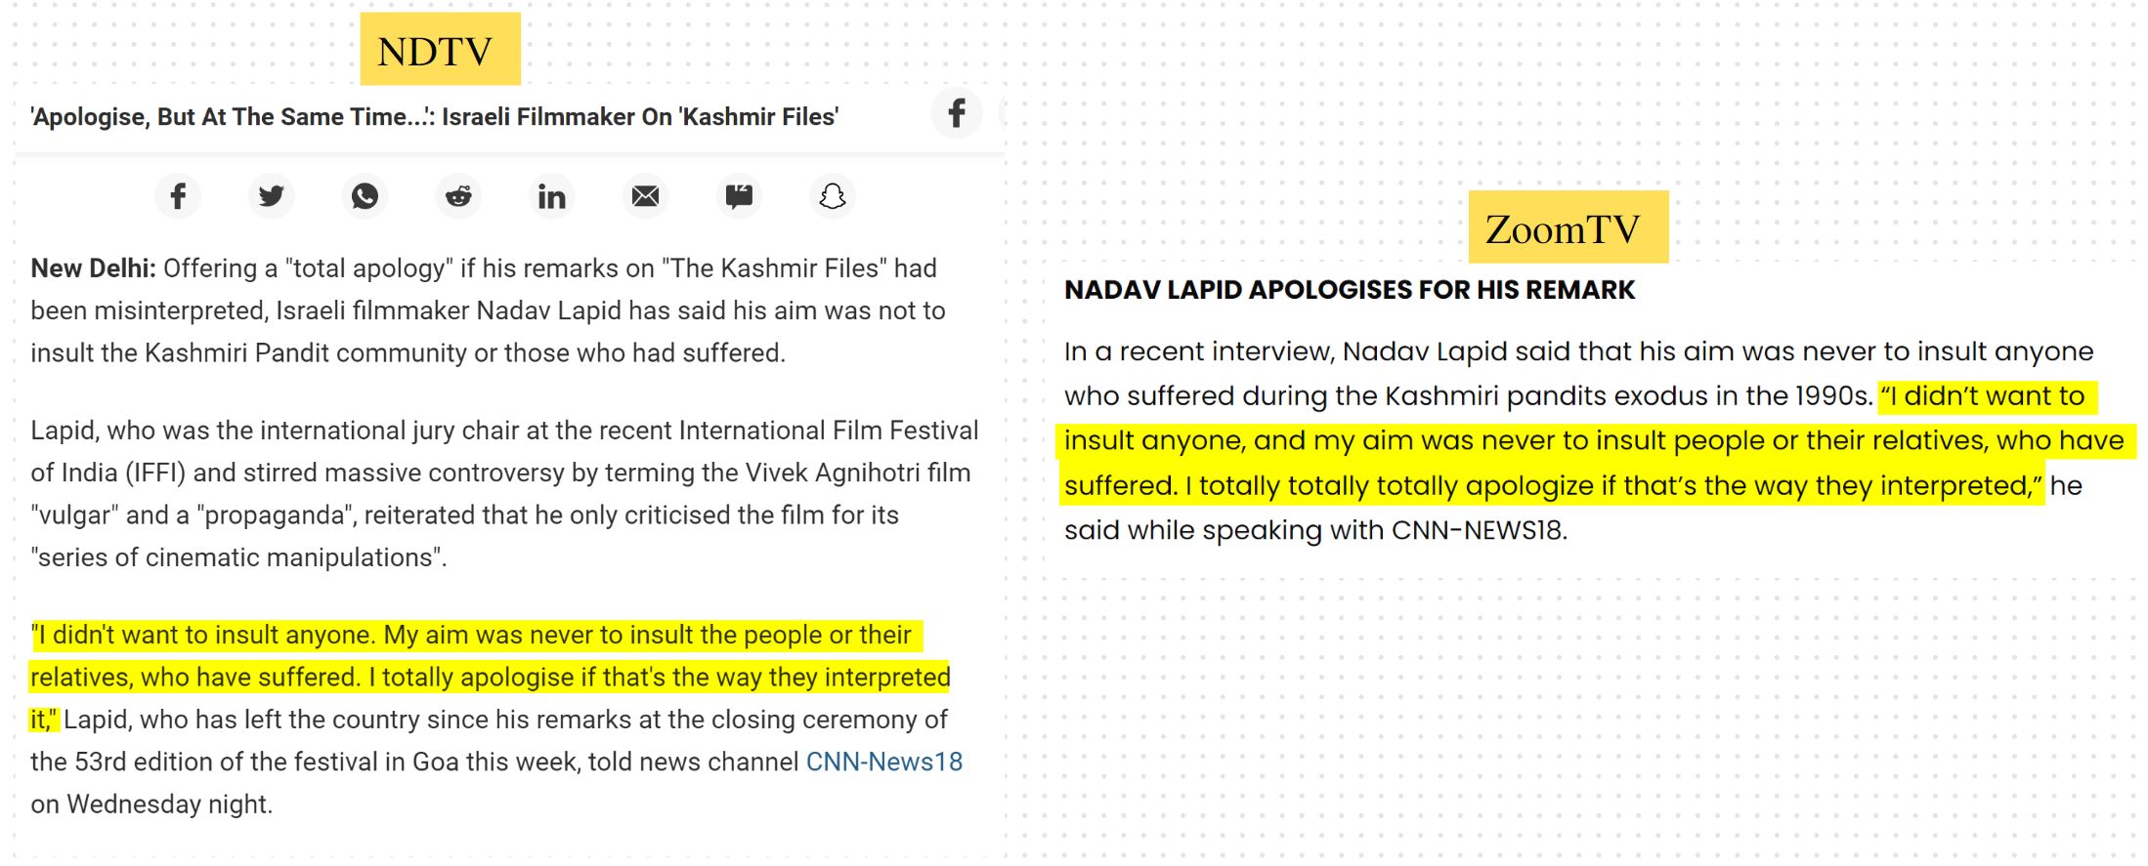Click the CNN-NEWS18 mention in ZoomTV text
The image size is (2148, 866).
coord(1479,530)
